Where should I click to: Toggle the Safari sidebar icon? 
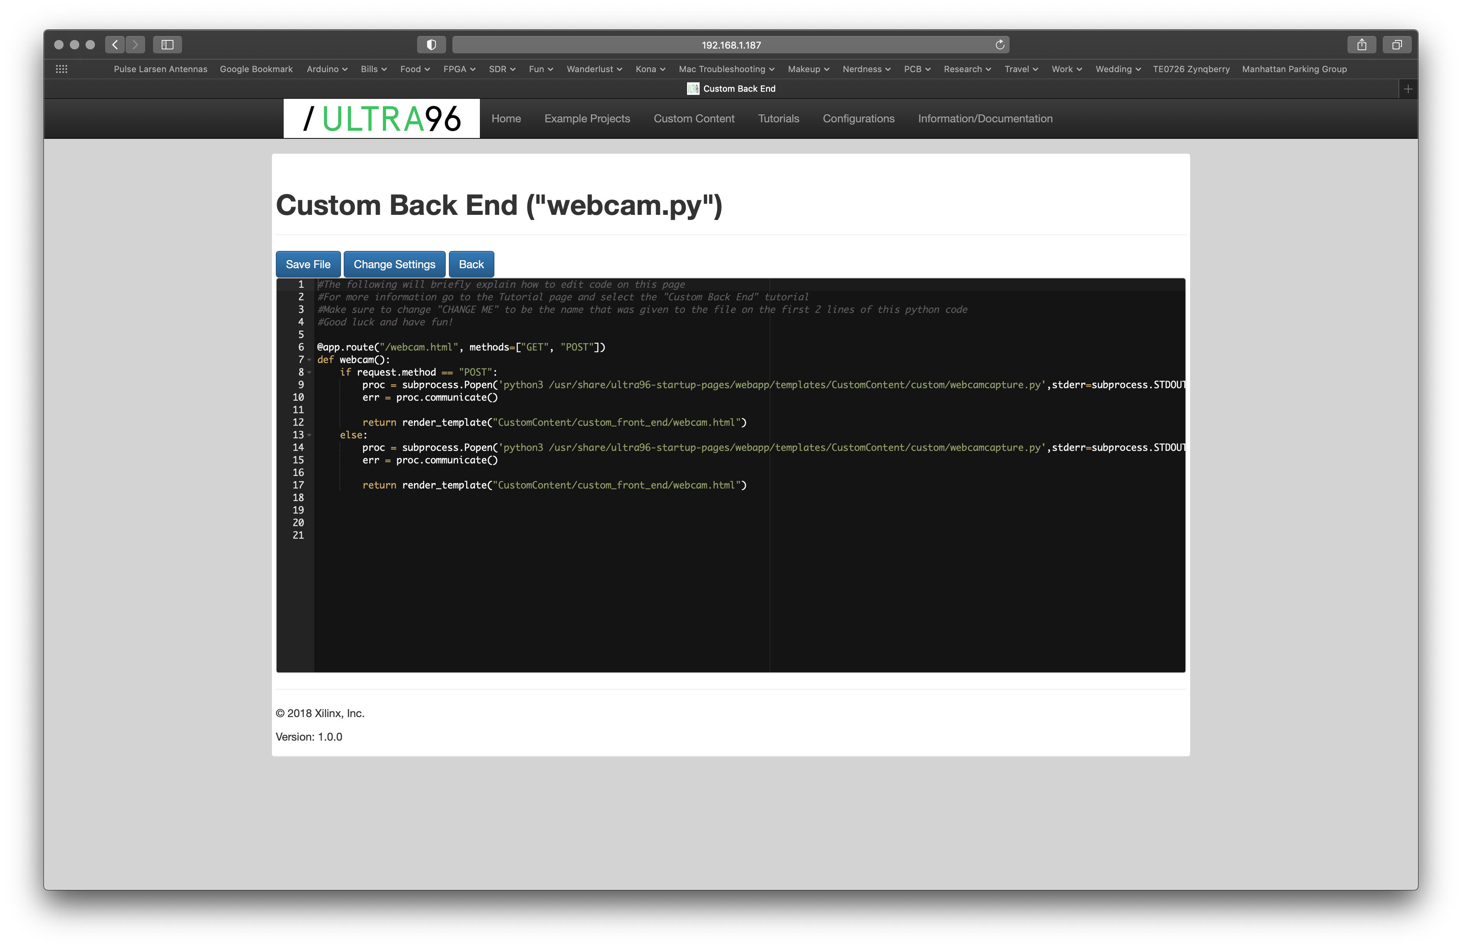(167, 45)
